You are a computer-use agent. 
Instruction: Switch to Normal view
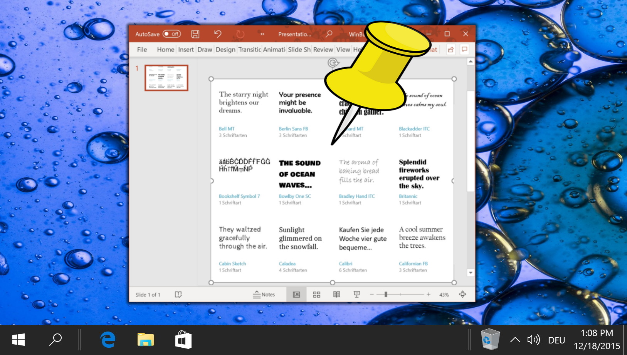[296, 295]
